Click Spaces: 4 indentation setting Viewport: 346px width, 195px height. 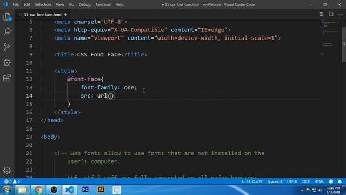pos(275,181)
